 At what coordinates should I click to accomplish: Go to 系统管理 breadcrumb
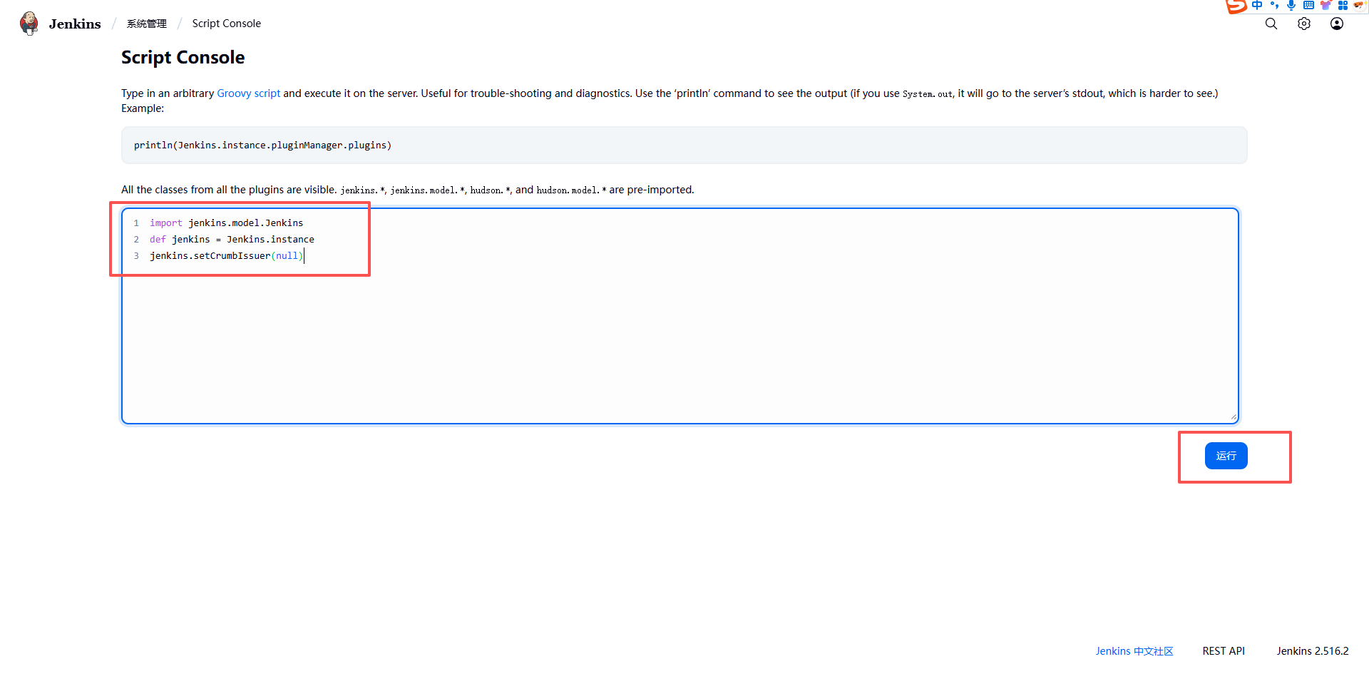tap(146, 24)
